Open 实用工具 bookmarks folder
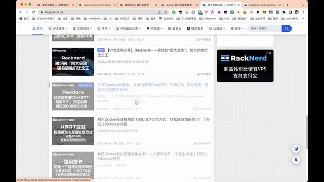324x182 pixels. 122,19
